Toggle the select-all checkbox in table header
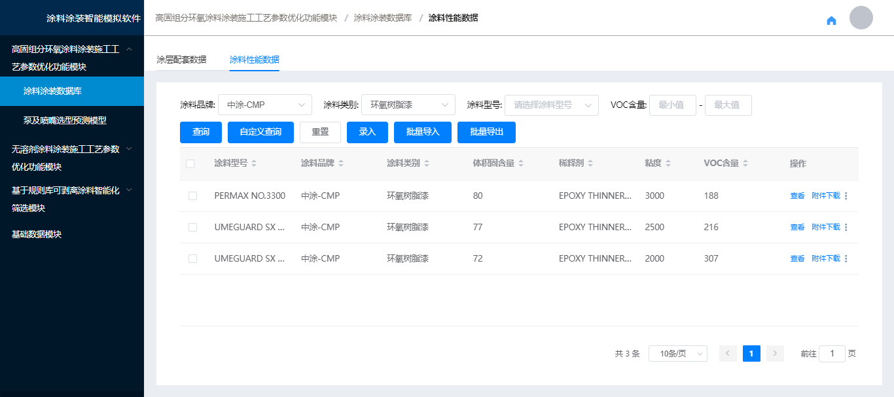894x397 pixels. 190,164
